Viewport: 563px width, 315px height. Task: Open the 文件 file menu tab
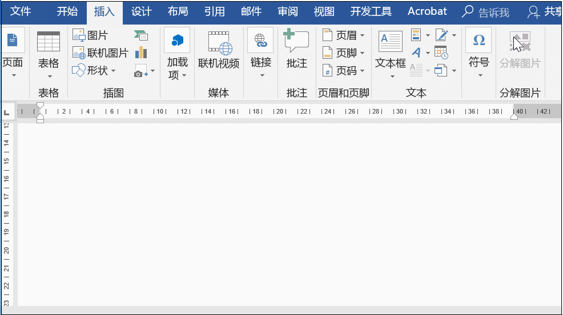pos(21,11)
